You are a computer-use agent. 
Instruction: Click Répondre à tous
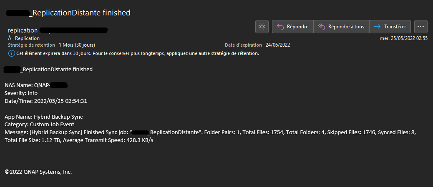click(341, 27)
